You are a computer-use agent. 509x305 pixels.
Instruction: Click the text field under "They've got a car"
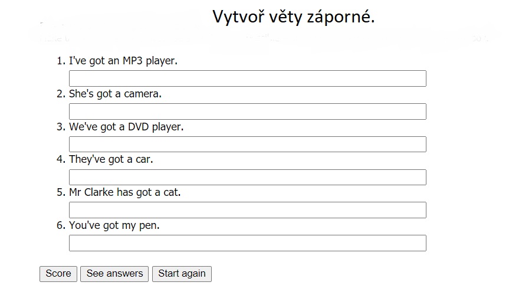(247, 177)
